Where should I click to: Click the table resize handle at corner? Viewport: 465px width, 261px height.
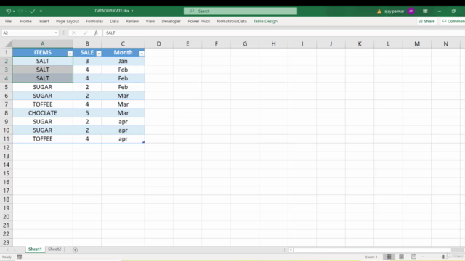point(143,142)
